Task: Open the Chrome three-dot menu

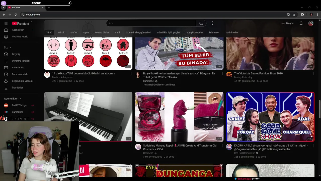Action: (317, 15)
